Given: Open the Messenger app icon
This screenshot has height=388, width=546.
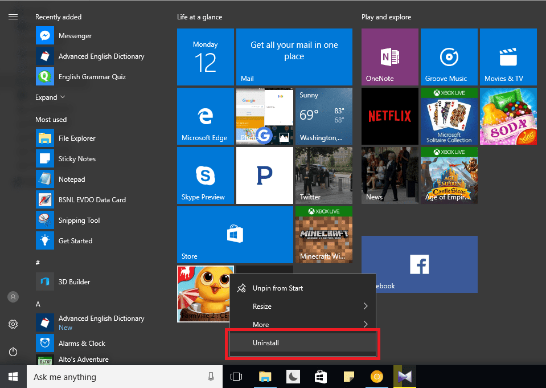Looking at the screenshot, I should click(x=45, y=35).
